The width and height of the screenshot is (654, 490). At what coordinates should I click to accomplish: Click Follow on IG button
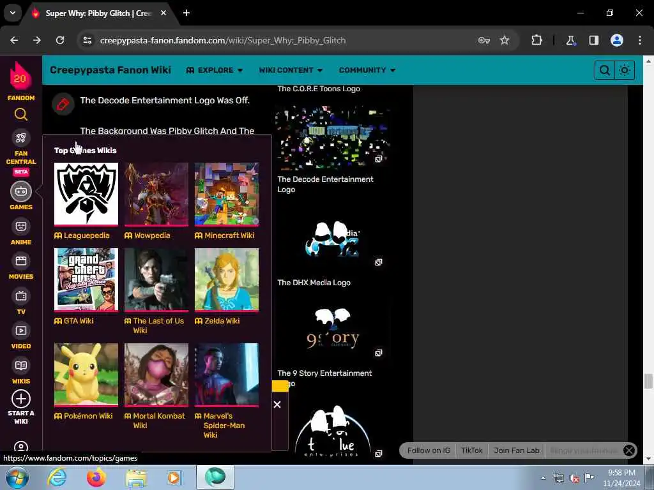(x=429, y=450)
